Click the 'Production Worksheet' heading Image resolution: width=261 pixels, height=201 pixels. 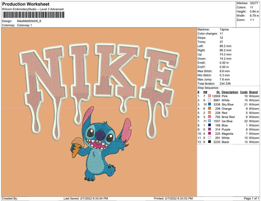tap(26, 4)
